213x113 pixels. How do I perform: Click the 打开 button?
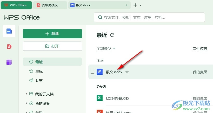pyautogui.click(x=52, y=46)
